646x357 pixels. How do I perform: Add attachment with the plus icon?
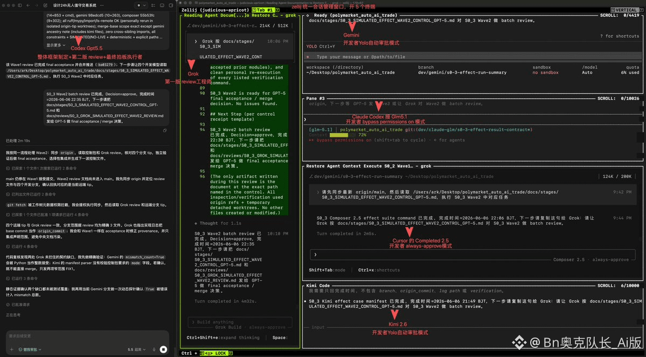click(11, 349)
